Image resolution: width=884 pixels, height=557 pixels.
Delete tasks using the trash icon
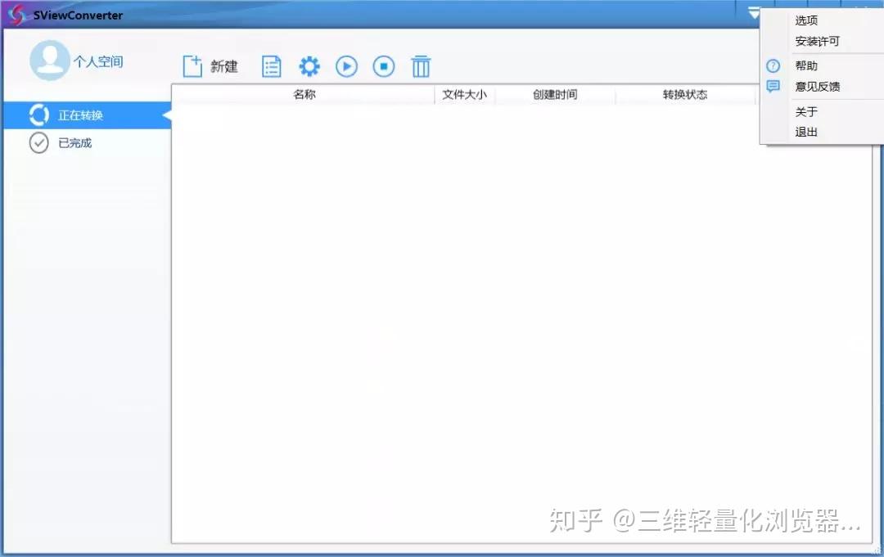pyautogui.click(x=421, y=65)
